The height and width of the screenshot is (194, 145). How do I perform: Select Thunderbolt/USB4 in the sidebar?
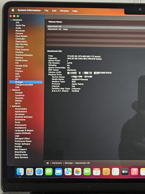[x=24, y=85]
